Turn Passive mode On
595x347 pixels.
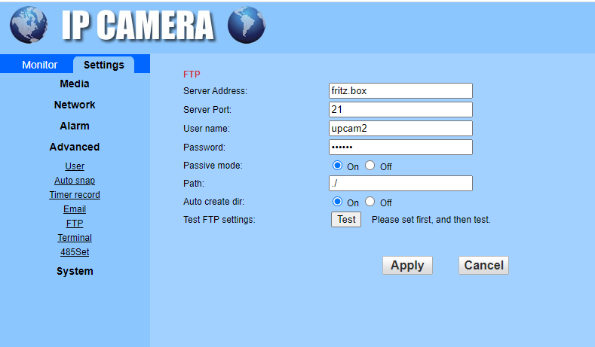(x=337, y=166)
